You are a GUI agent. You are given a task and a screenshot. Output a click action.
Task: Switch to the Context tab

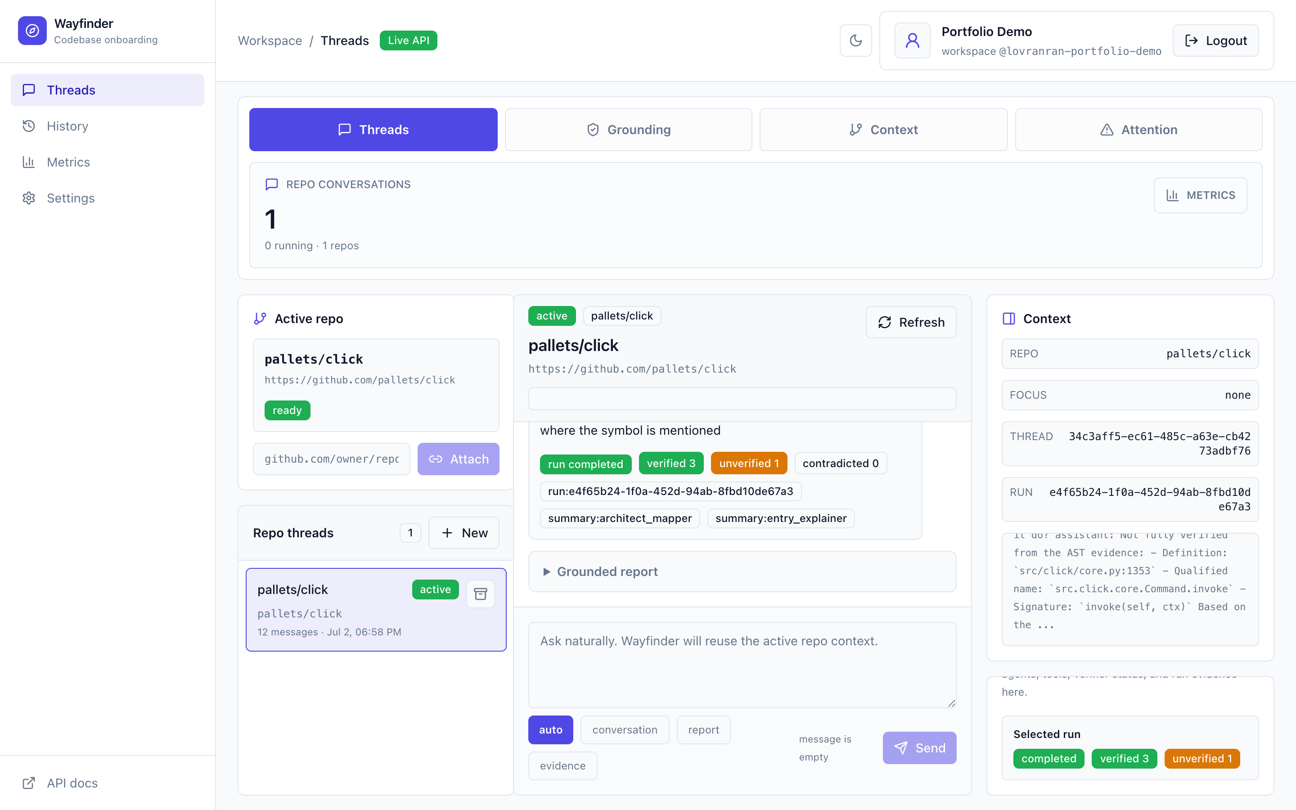click(883, 130)
